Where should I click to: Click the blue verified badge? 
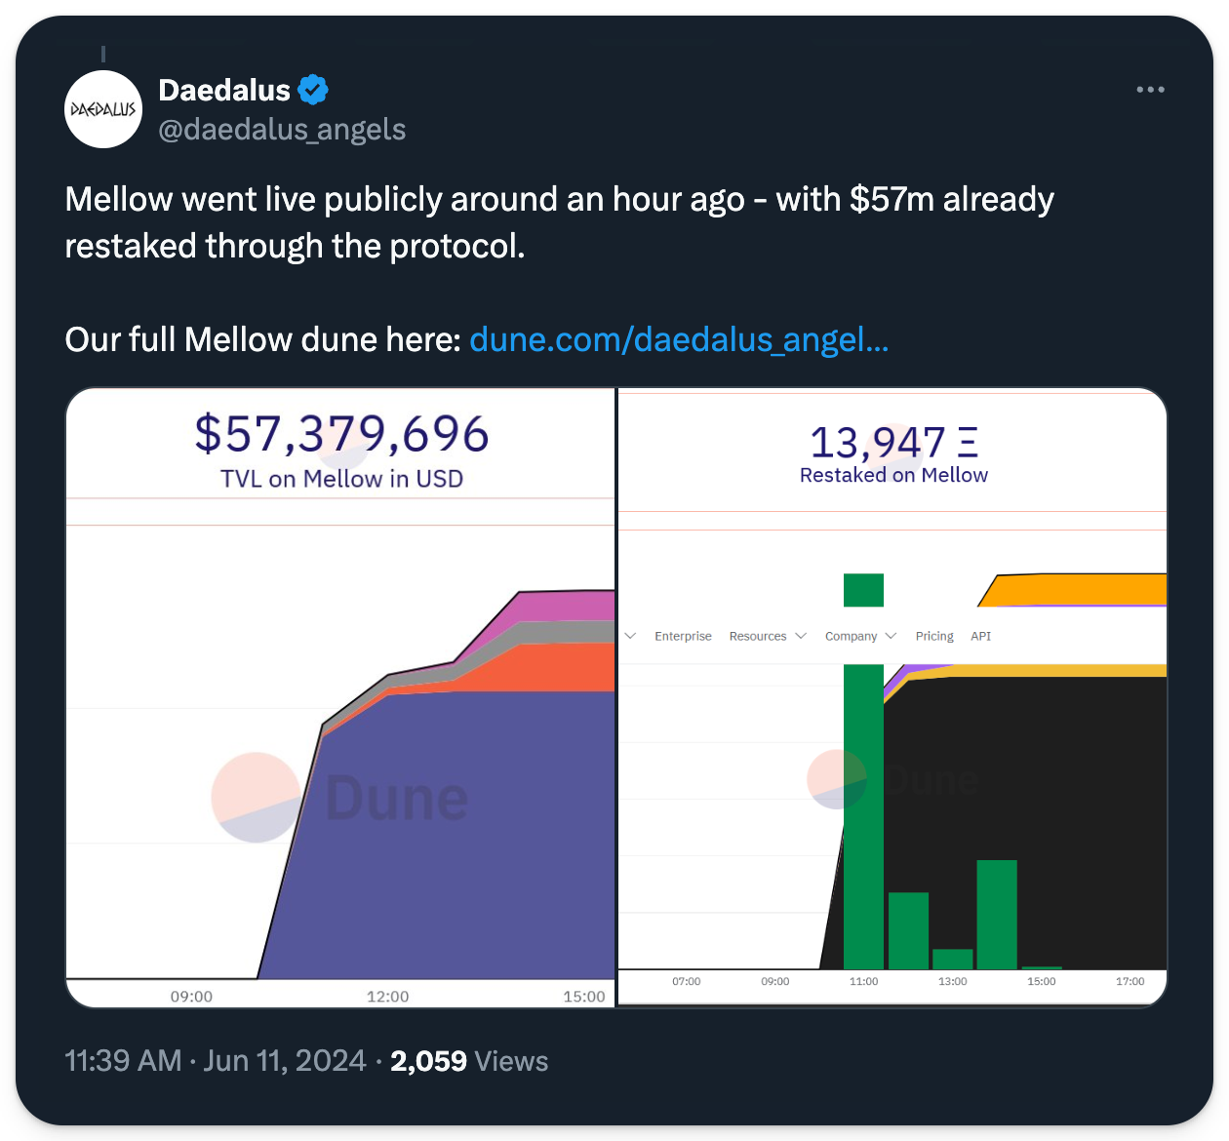pos(313,90)
